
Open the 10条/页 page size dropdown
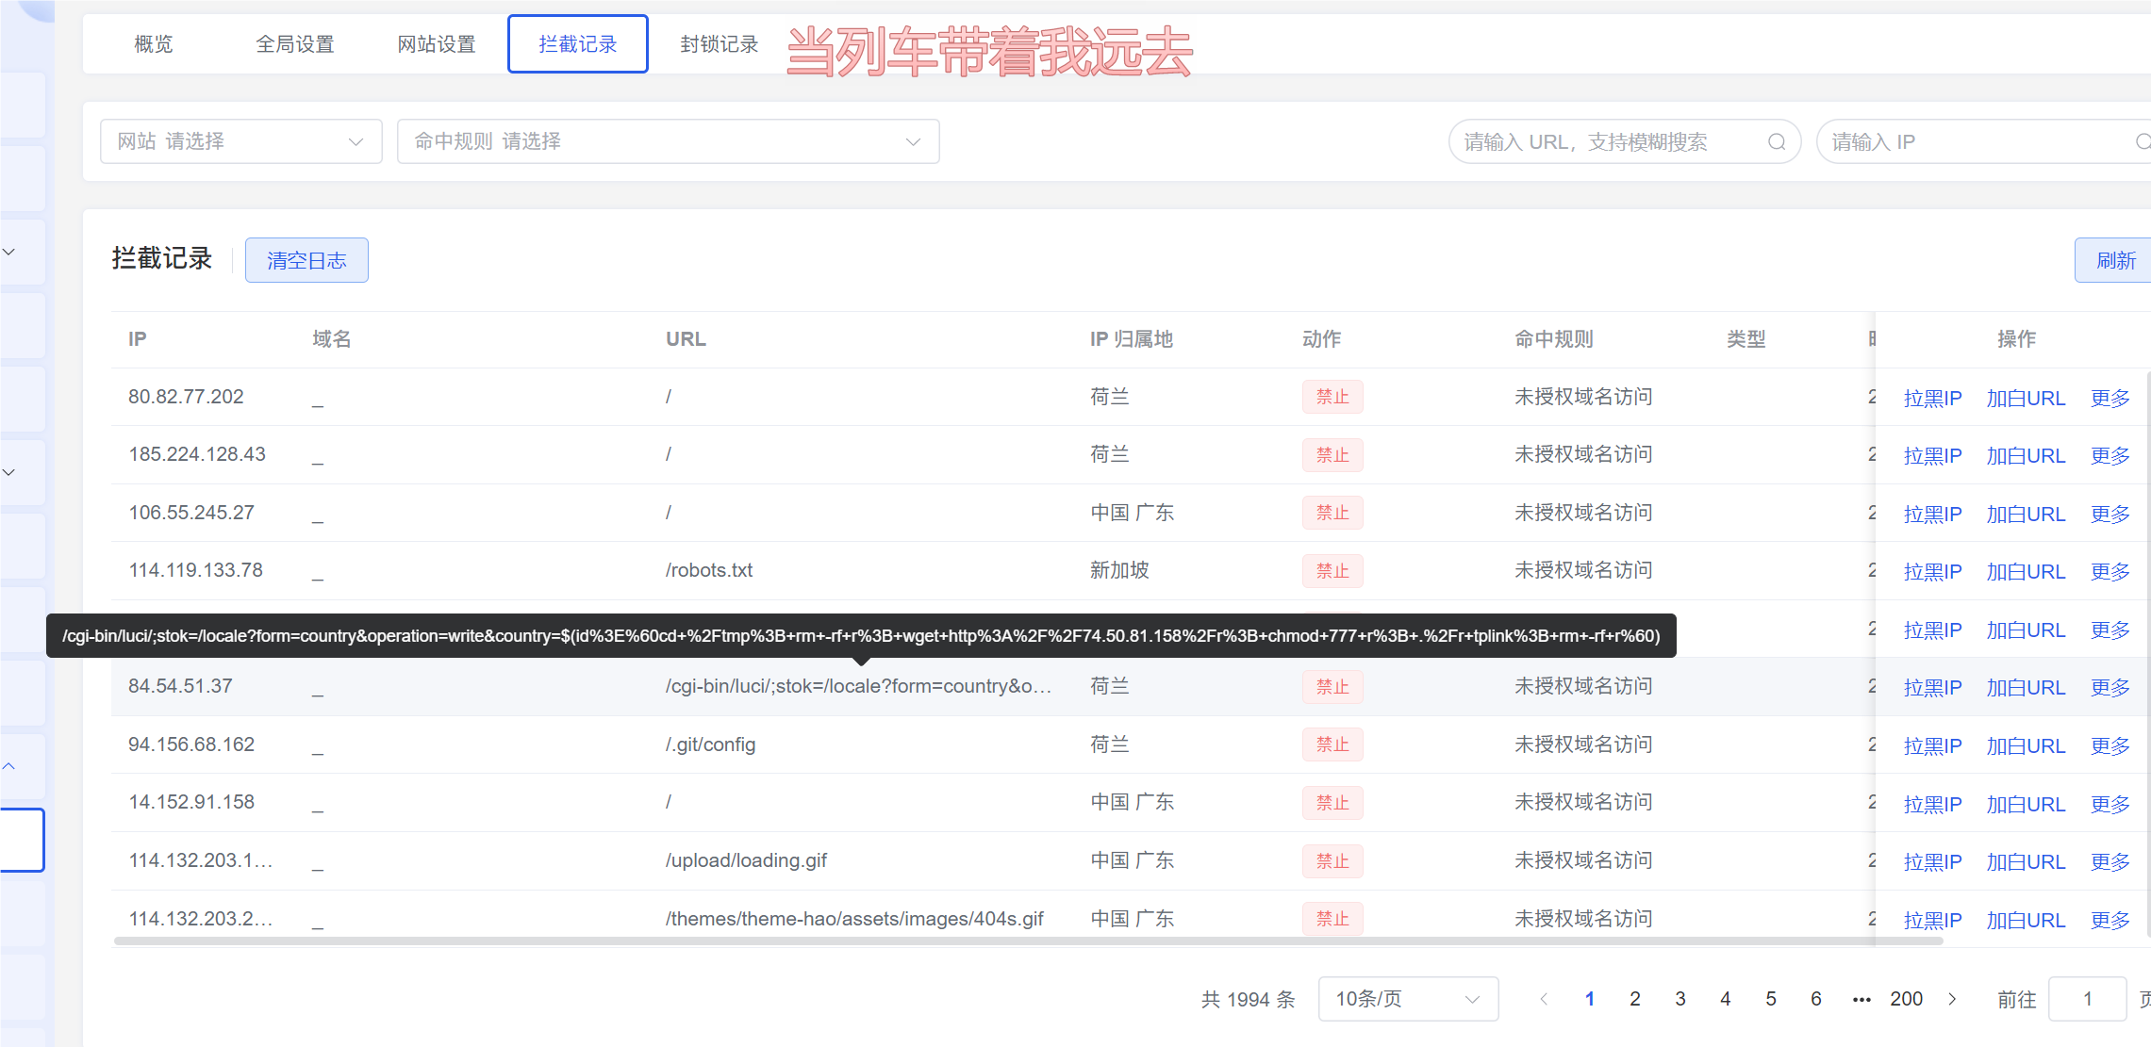(1407, 999)
